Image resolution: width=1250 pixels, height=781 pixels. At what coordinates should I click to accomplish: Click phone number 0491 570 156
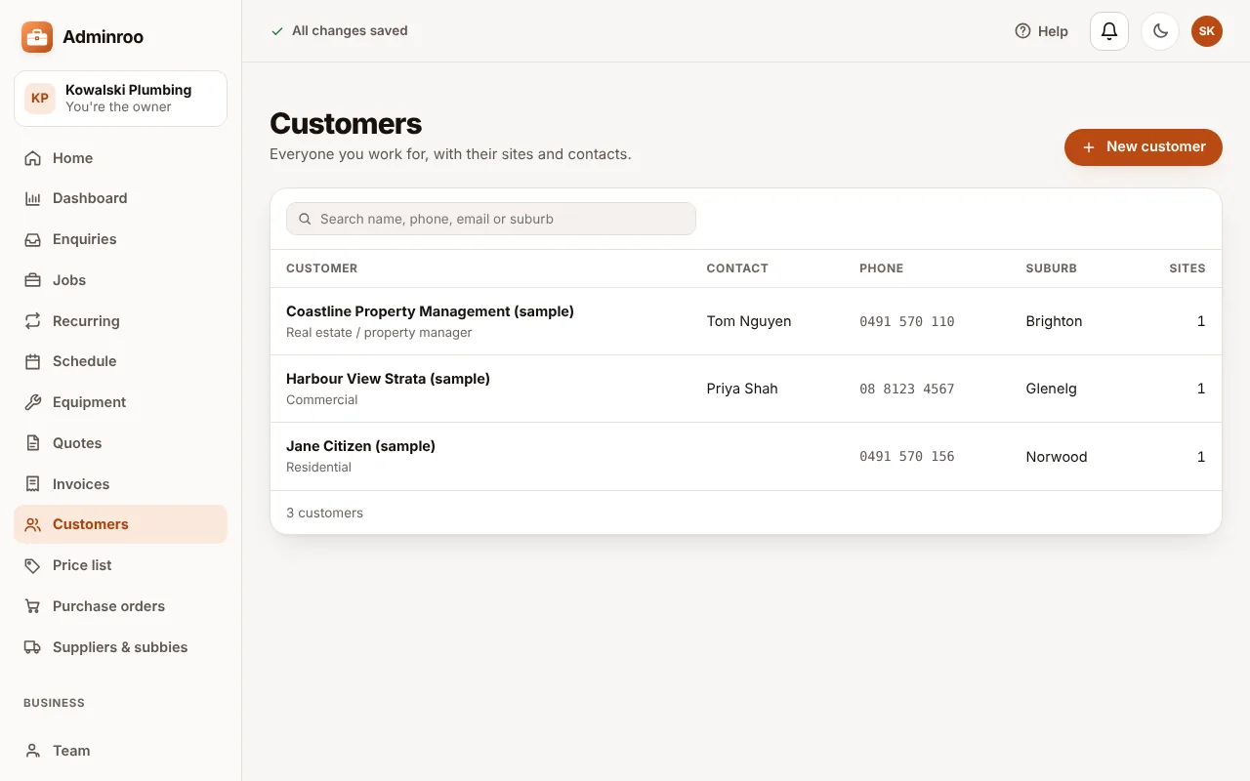point(907,457)
